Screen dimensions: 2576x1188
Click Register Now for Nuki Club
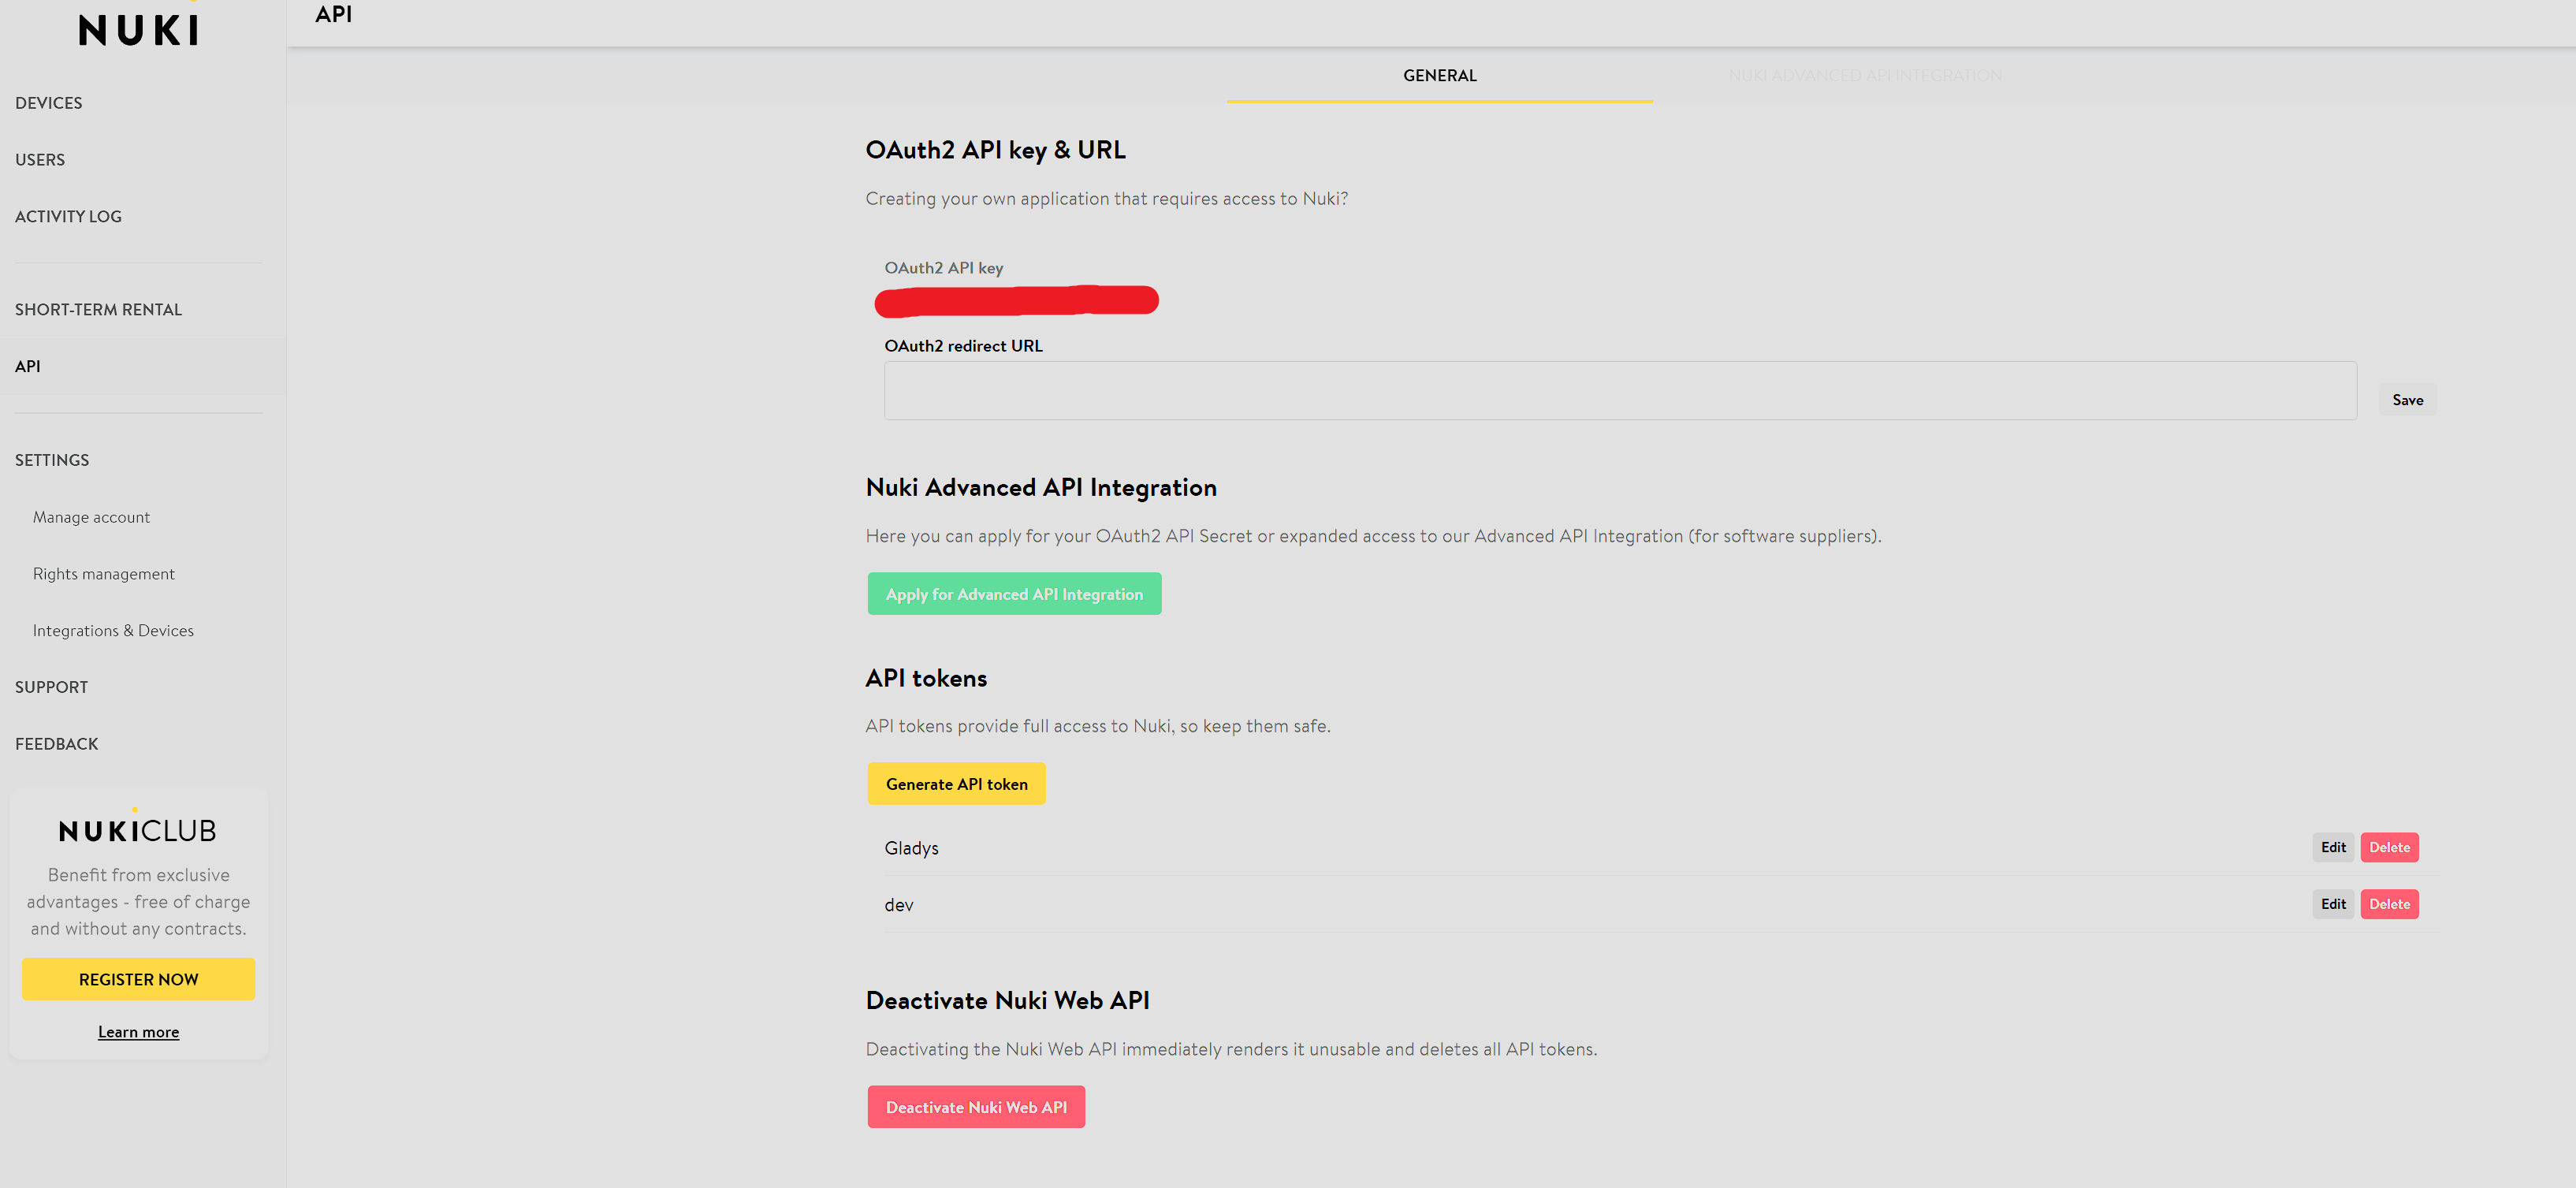pos(139,979)
